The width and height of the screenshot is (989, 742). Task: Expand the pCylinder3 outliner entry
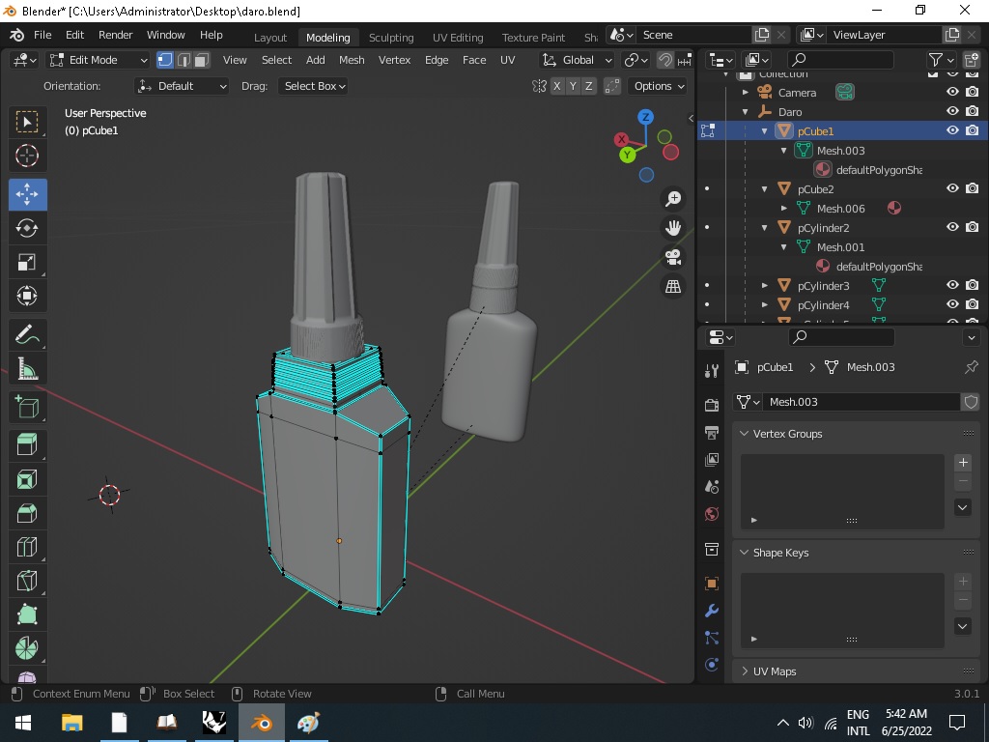(766, 285)
